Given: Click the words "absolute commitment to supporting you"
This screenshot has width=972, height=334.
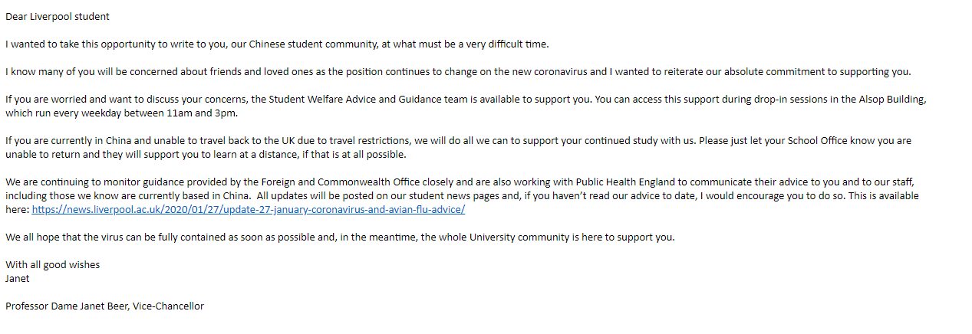Looking at the screenshot, I should coord(825,71).
